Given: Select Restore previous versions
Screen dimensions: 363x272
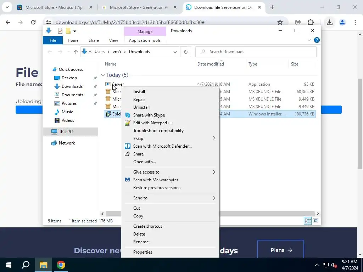Looking at the screenshot, I should coord(157,188).
